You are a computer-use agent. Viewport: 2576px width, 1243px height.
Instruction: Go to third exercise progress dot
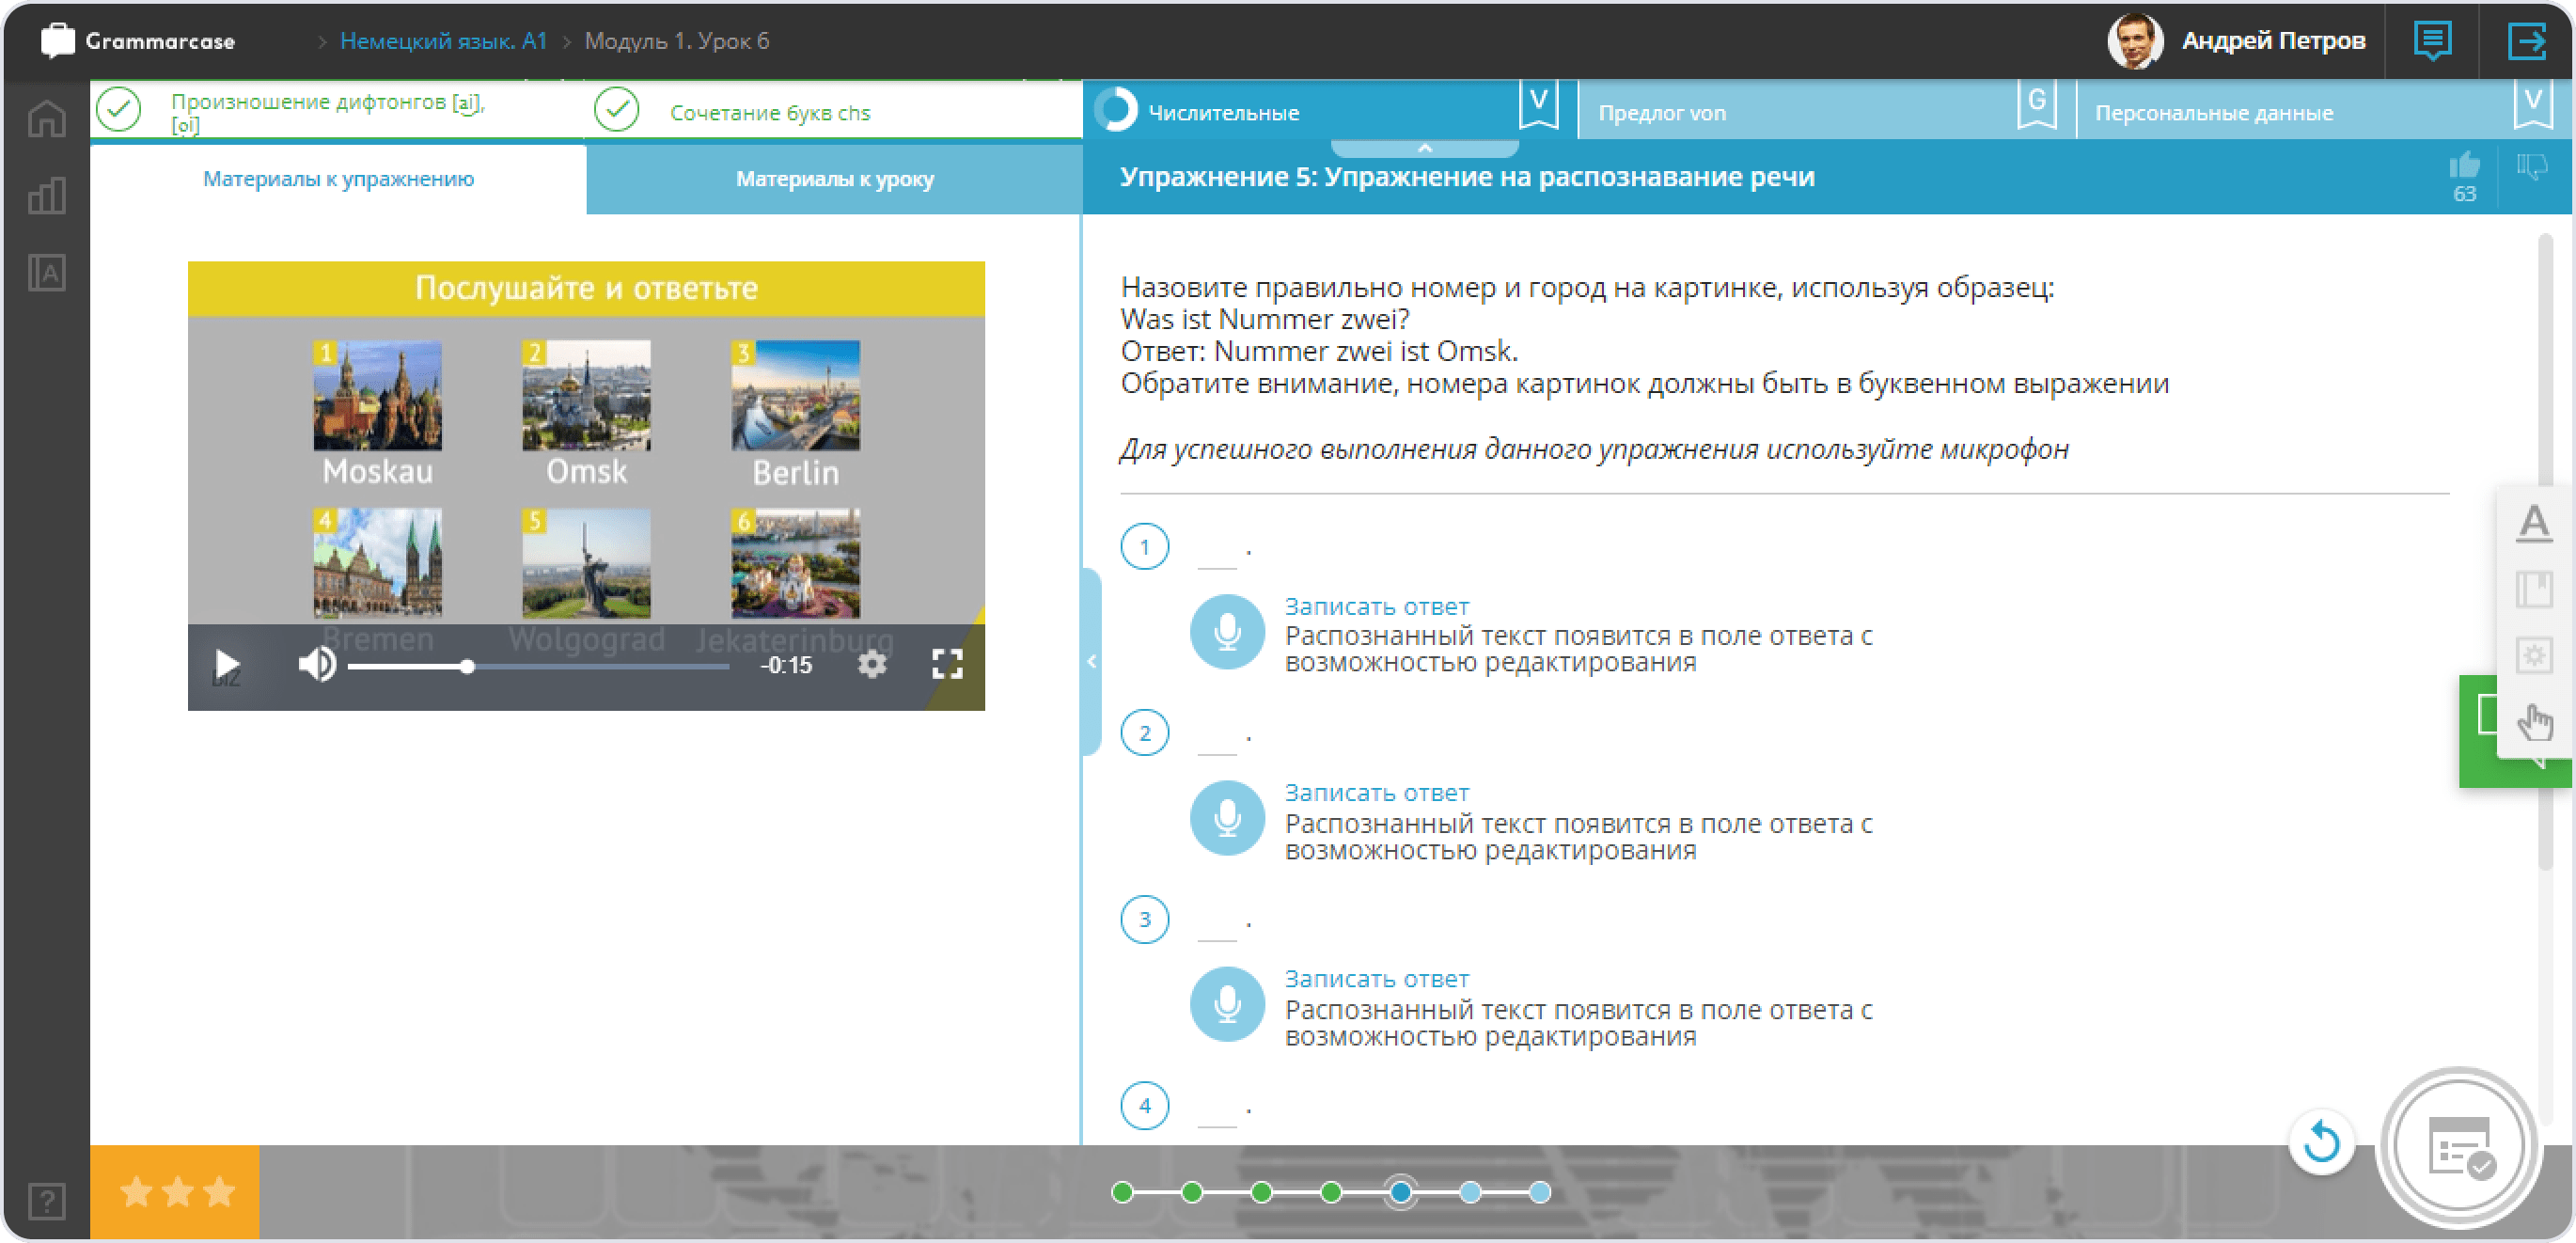point(1261,1192)
